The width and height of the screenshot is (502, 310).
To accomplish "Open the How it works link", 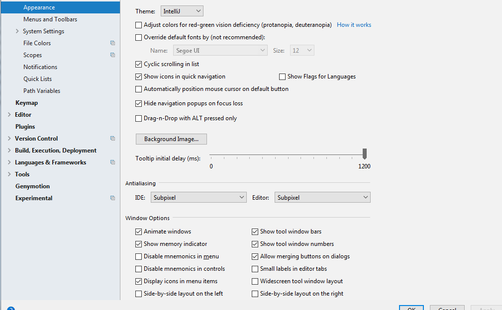I will tap(354, 25).
